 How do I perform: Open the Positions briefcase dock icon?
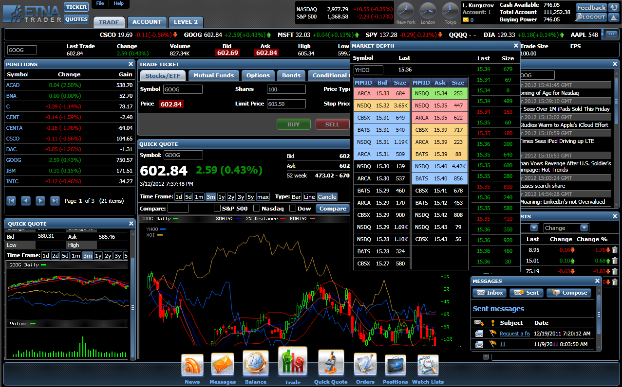[x=395, y=366]
